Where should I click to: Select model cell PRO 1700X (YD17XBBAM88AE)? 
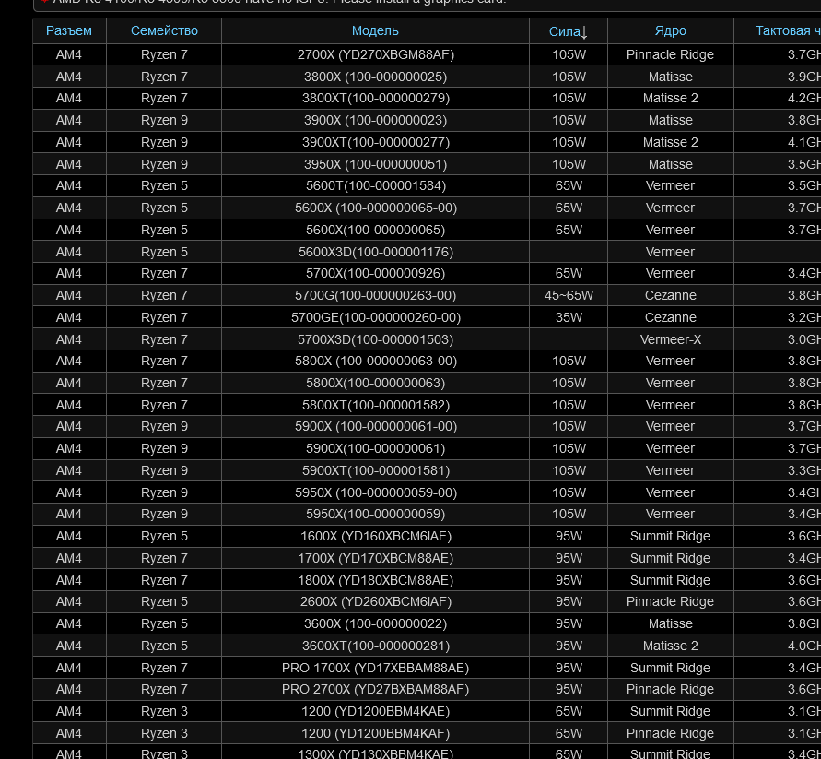(x=375, y=668)
